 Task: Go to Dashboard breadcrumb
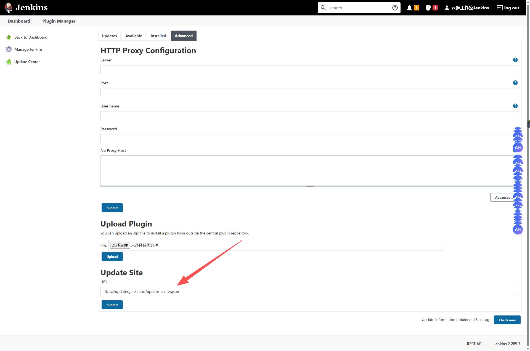(19, 21)
